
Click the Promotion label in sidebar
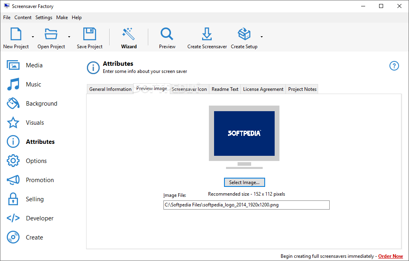[39, 180]
